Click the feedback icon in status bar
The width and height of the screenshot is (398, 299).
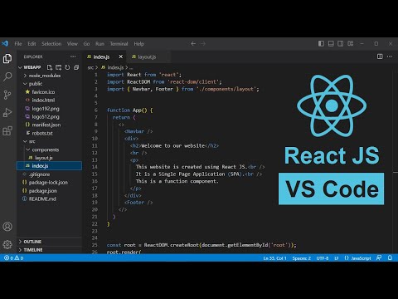[x=379, y=258]
